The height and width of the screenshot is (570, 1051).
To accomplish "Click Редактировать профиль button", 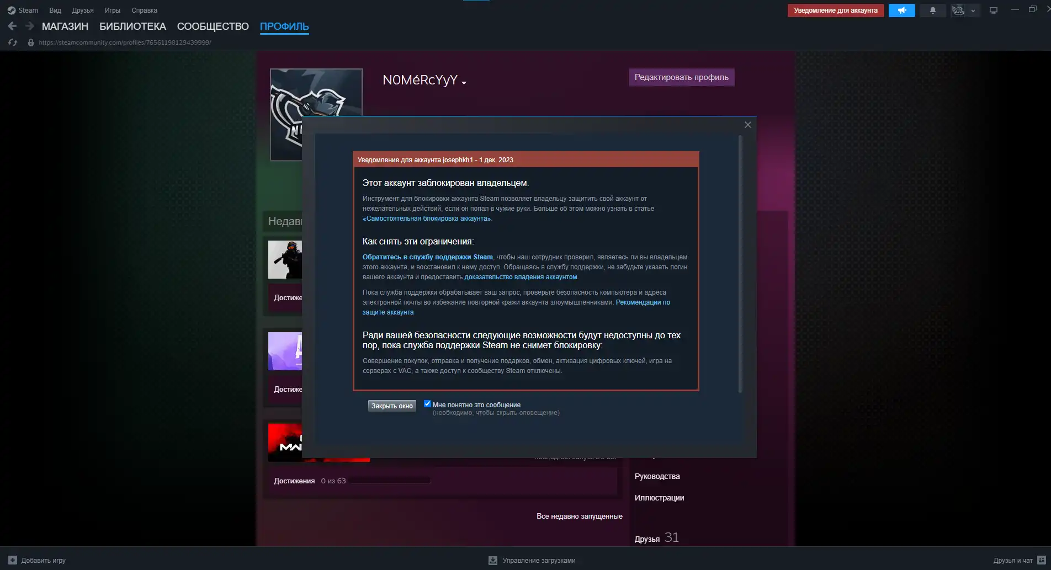I will [x=682, y=77].
